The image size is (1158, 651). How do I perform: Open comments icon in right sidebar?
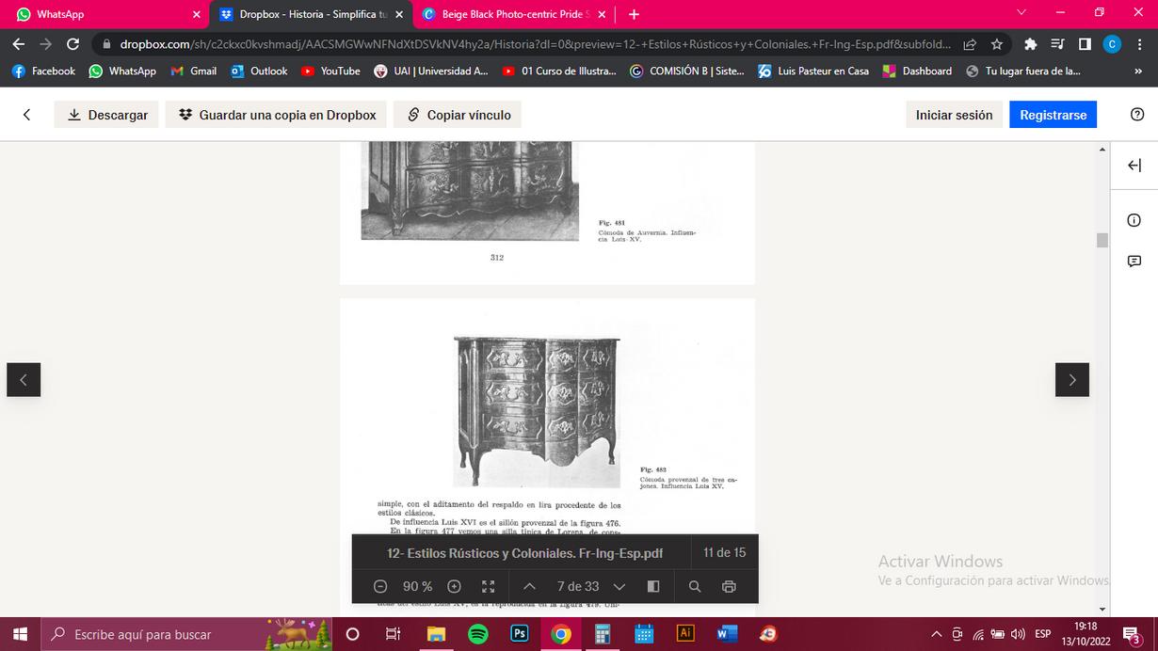[1134, 262]
